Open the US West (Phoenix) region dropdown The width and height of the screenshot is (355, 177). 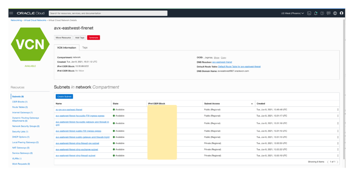click(x=293, y=13)
